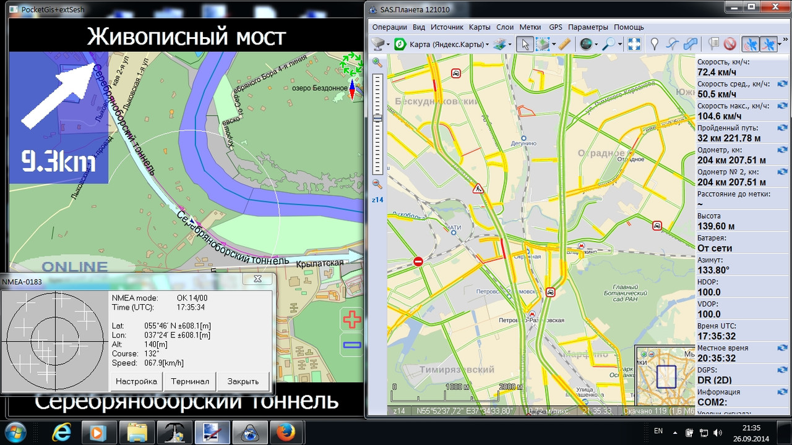Click the add polygon icon in toolbar

690,44
